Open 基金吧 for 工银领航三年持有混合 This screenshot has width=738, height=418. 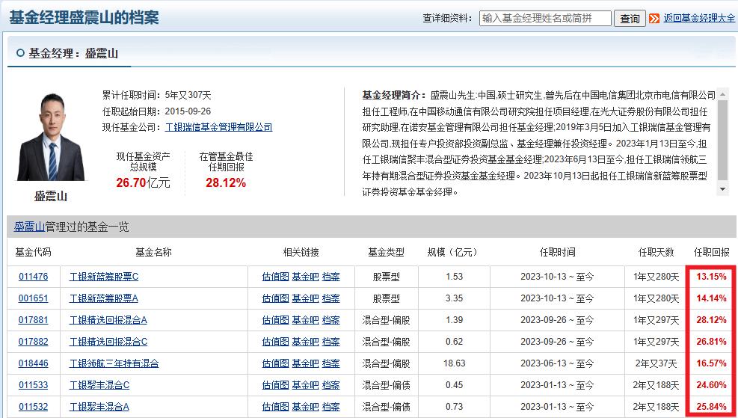pos(306,363)
